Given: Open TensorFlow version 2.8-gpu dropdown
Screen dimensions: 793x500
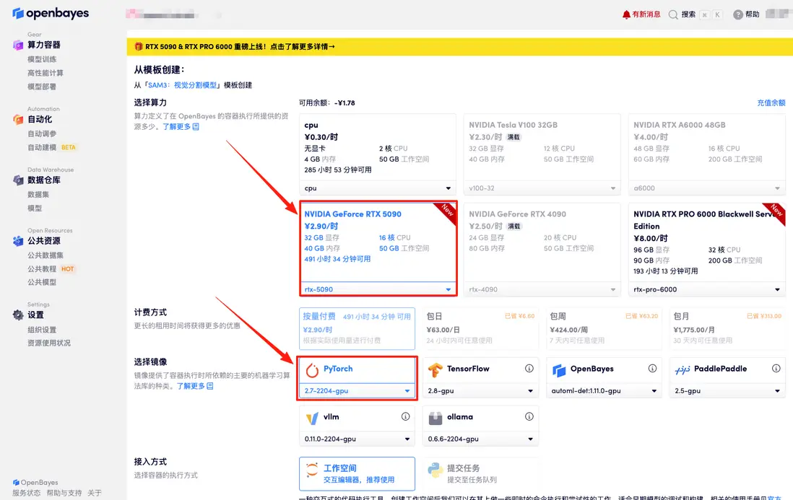Looking at the screenshot, I should click(480, 391).
